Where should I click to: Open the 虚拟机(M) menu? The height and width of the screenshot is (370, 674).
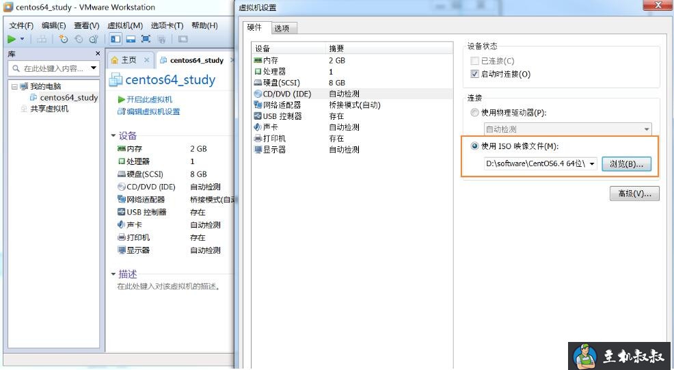[x=125, y=25]
